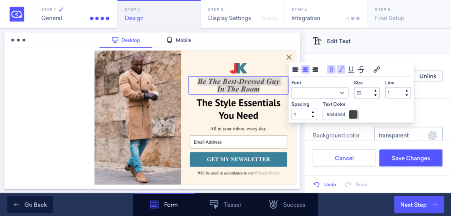Open the transparent background color swatch
This screenshot has height=216, width=451.
[x=433, y=135]
